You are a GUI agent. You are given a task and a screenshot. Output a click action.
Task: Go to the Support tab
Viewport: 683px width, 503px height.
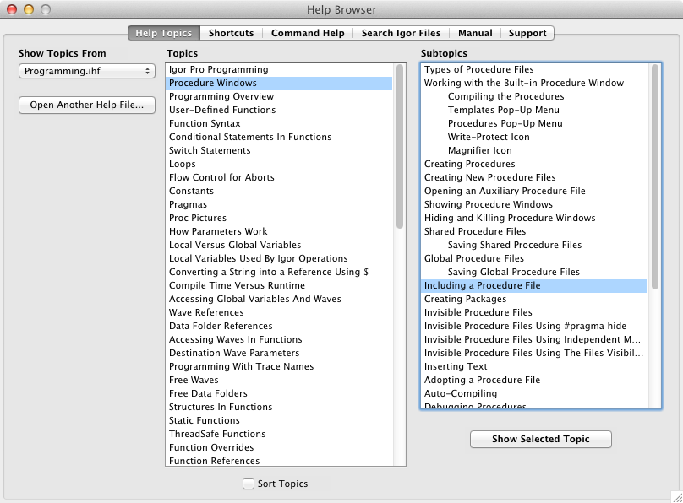click(x=527, y=33)
